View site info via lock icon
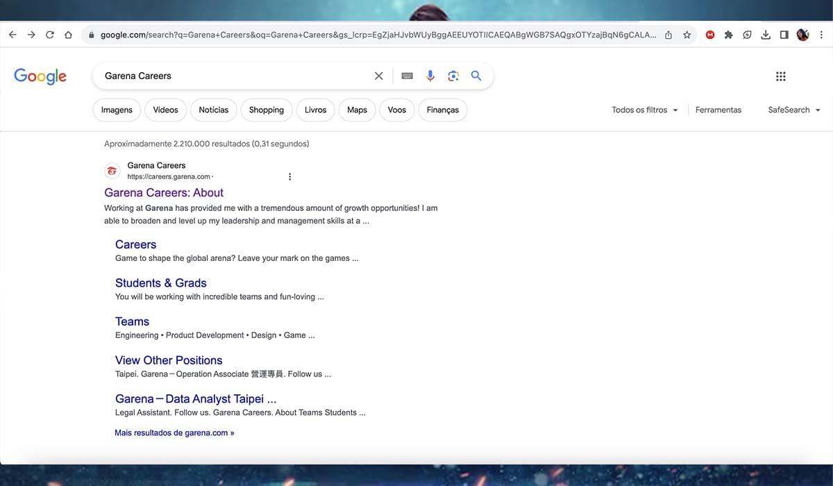Screen dimensions: 833x486 [92, 35]
